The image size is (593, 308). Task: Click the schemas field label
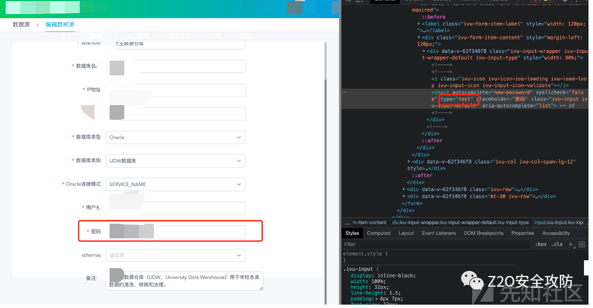point(91,255)
